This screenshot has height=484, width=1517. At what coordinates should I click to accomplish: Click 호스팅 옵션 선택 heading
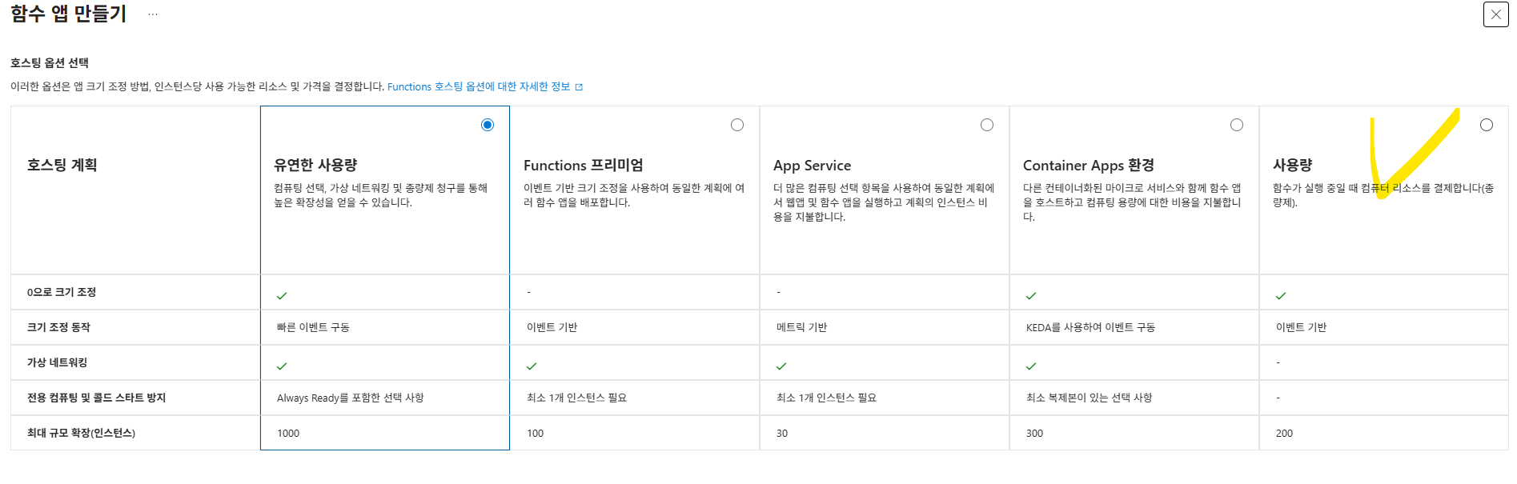click(50, 62)
